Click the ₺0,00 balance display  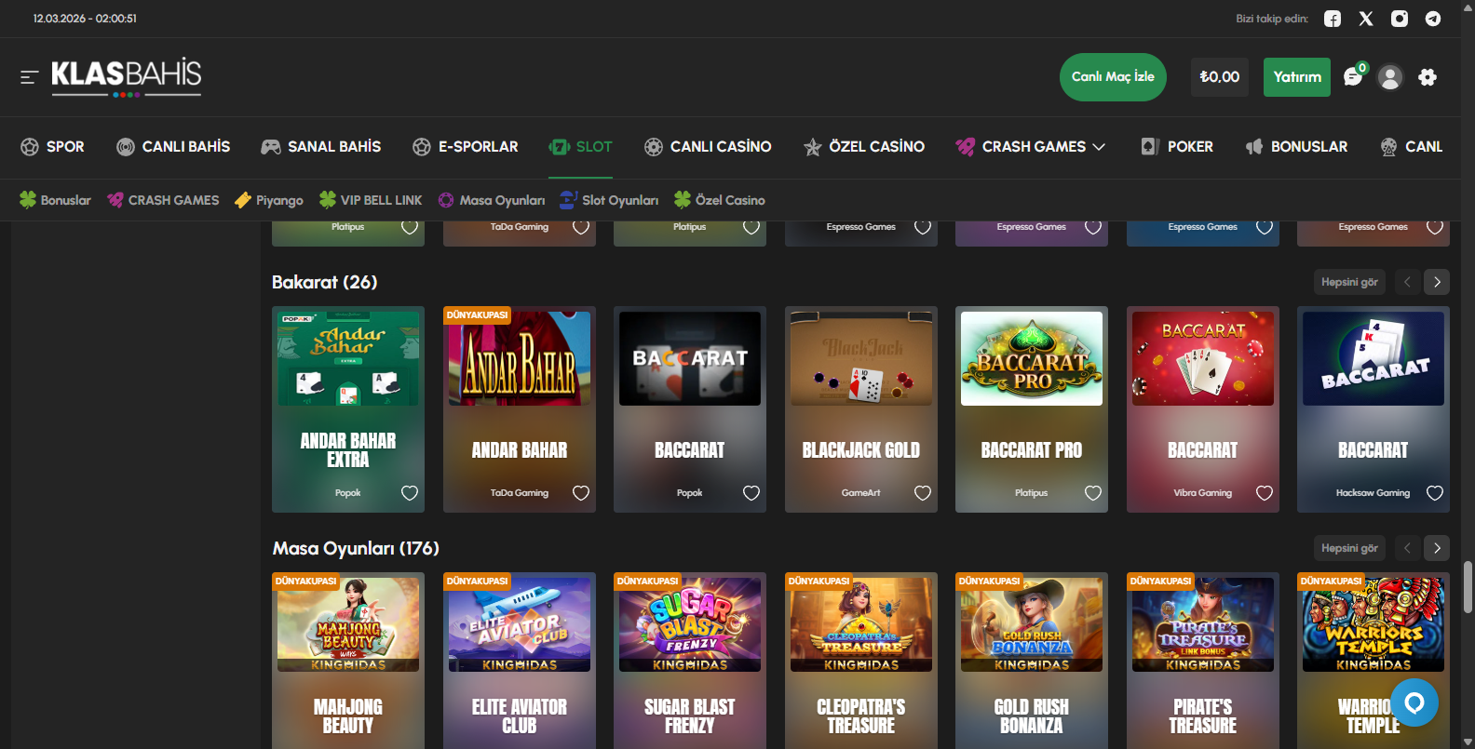coord(1220,77)
